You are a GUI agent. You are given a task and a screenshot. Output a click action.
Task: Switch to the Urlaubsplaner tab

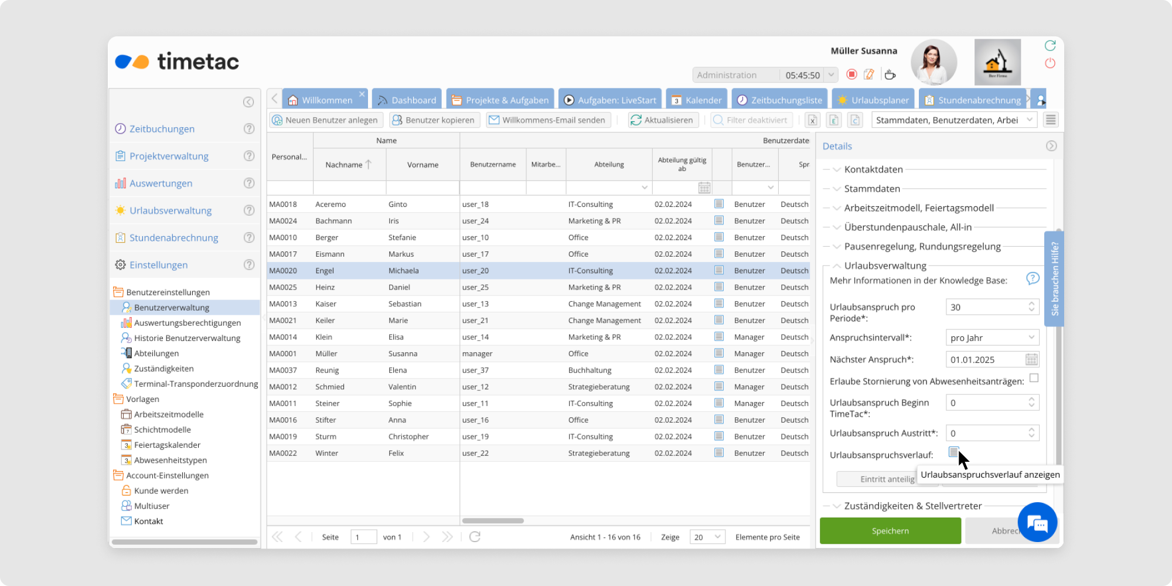tap(873, 100)
